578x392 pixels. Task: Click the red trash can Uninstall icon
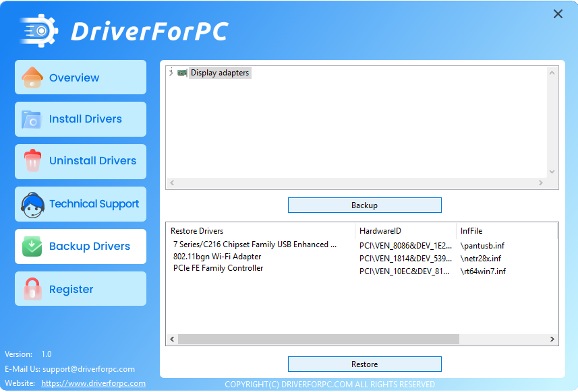pyautogui.click(x=32, y=161)
